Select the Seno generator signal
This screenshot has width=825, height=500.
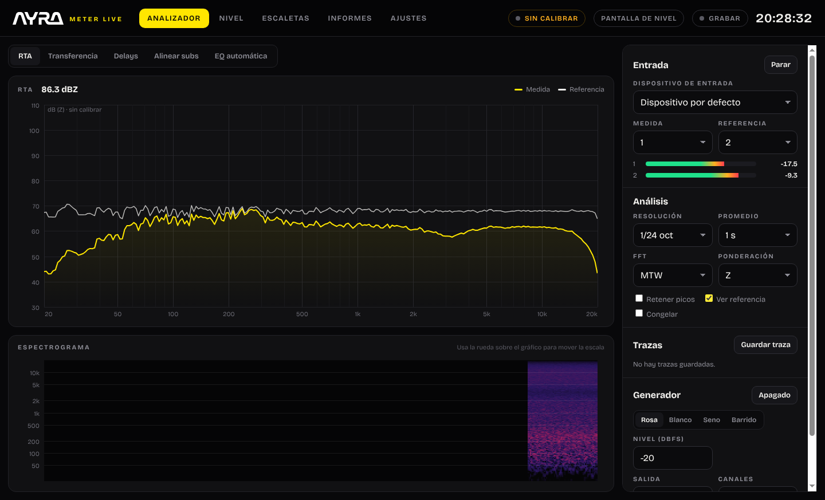click(712, 420)
